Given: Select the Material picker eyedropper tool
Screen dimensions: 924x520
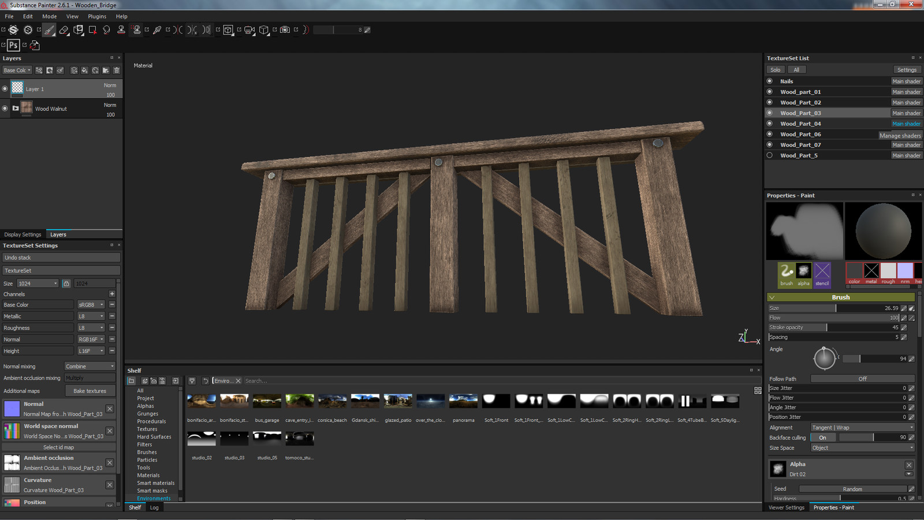Looking at the screenshot, I should pos(157,29).
